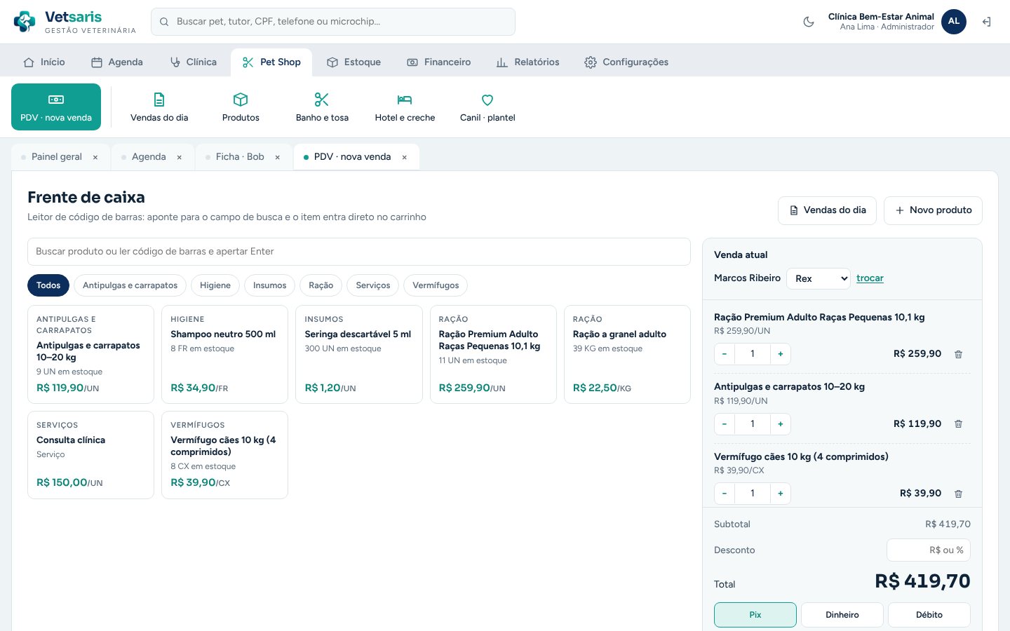Filter products by Ração chip
This screenshot has width=1010, height=631.
[321, 285]
